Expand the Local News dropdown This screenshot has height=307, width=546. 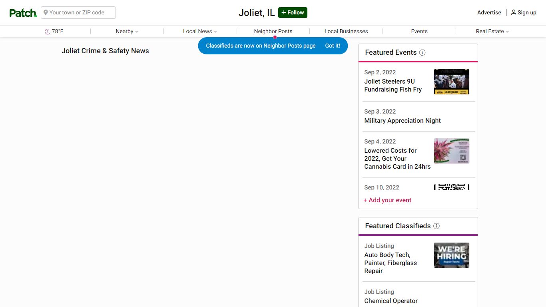click(200, 31)
